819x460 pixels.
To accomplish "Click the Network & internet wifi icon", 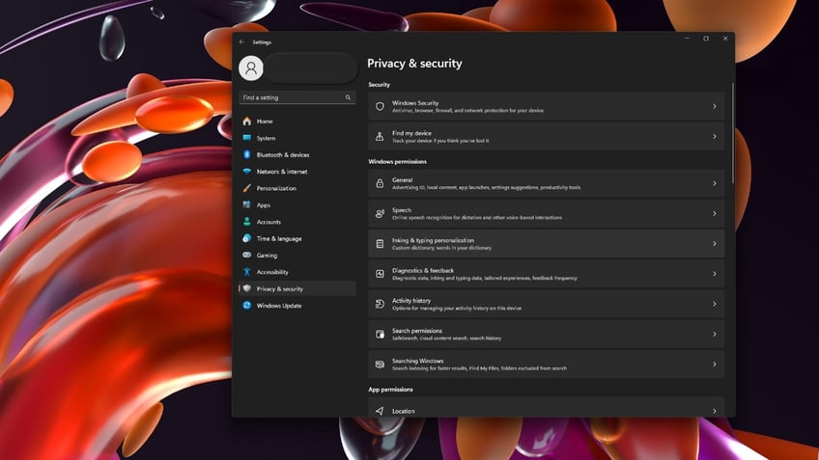I will (x=247, y=171).
